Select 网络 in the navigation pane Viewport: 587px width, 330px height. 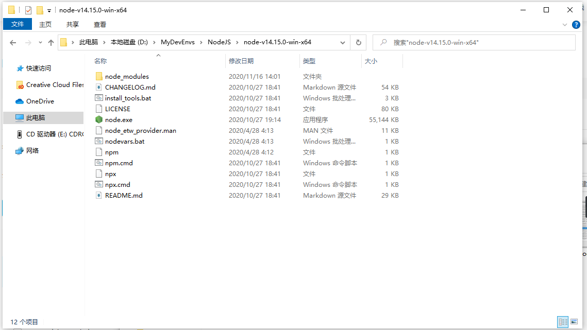coord(27,150)
